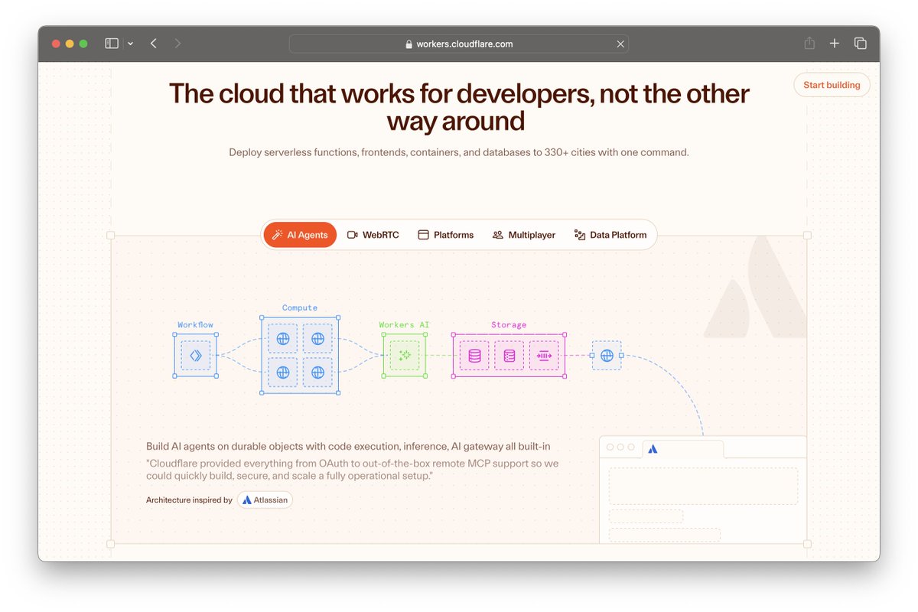Click the Atlassian badge link
The height and width of the screenshot is (612, 918).
coord(265,500)
